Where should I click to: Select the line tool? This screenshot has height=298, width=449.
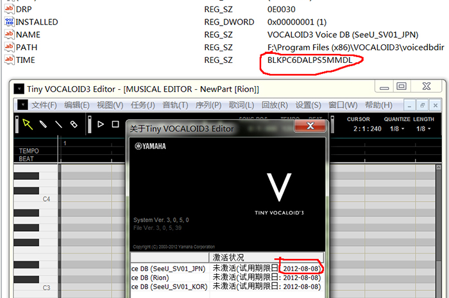(59, 124)
